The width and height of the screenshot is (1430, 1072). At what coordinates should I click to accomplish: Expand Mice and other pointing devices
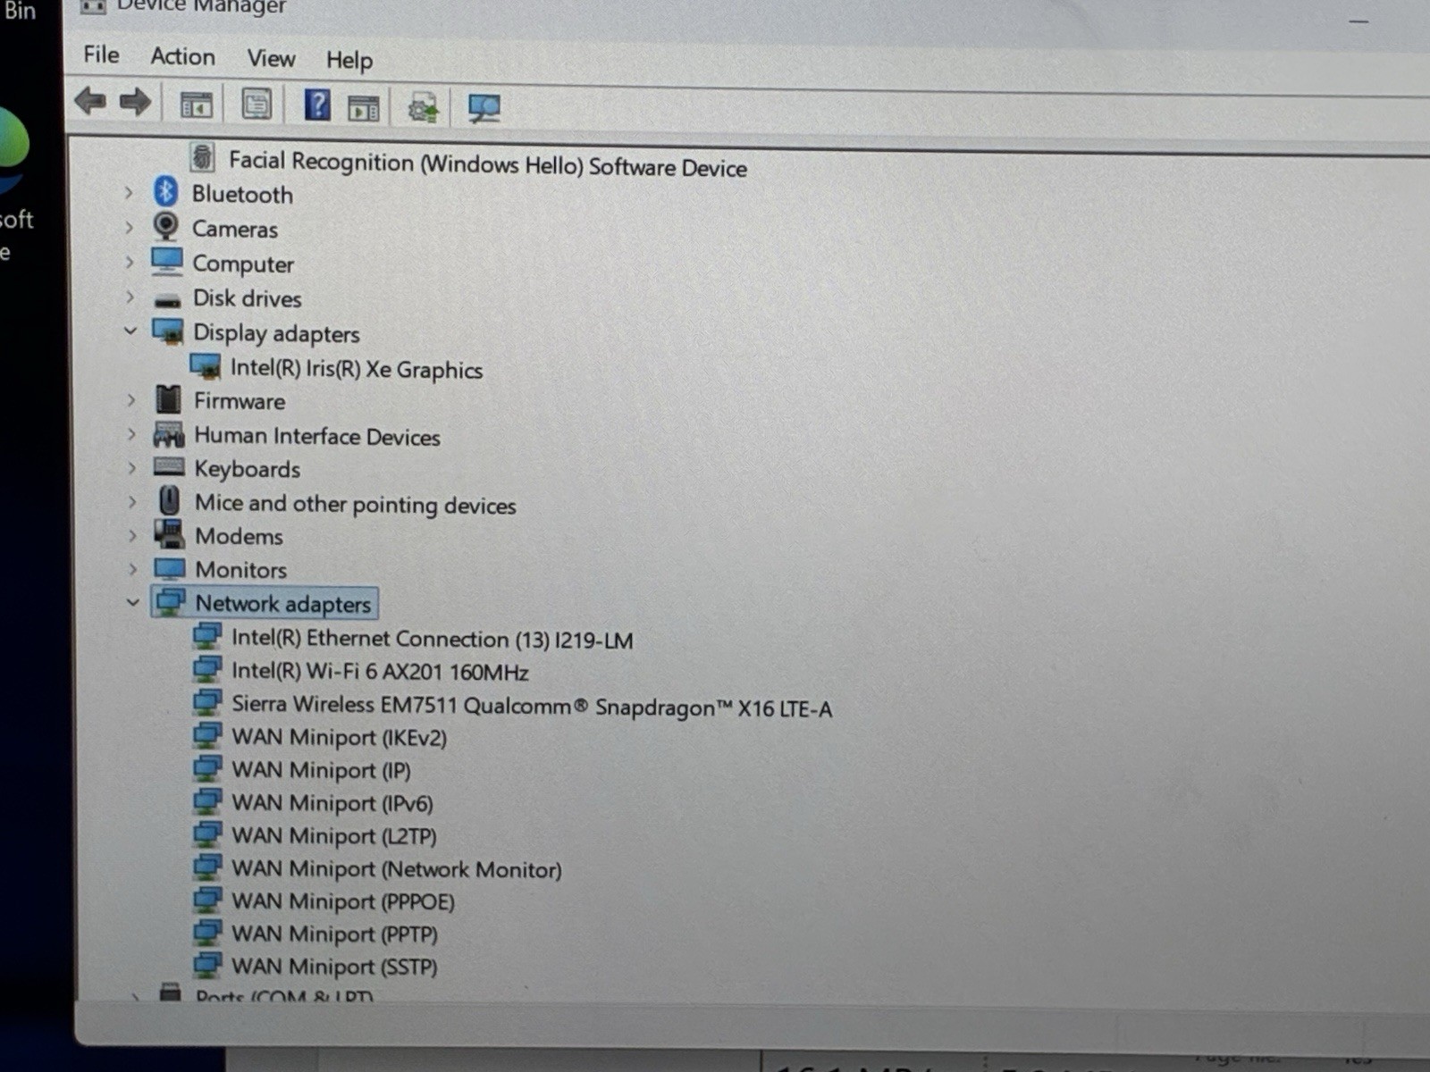(132, 501)
